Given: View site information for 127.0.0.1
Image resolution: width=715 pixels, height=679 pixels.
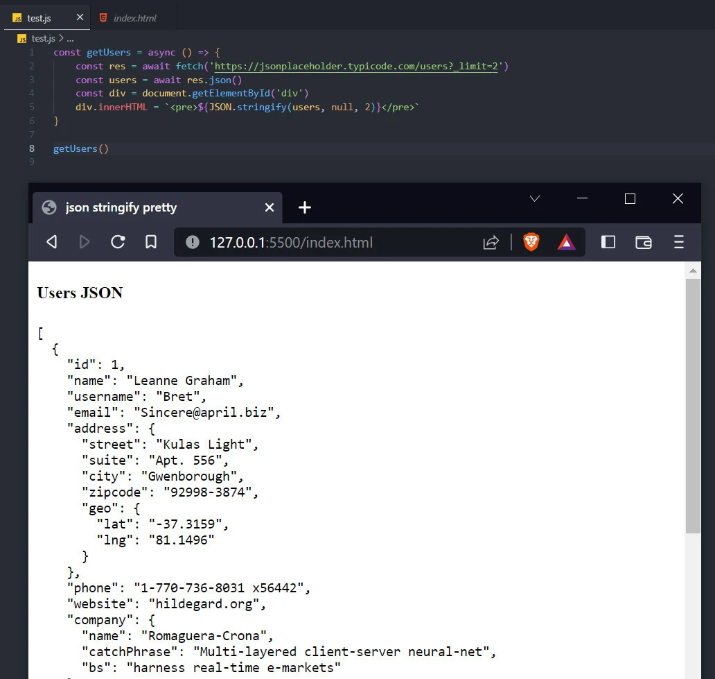Looking at the screenshot, I should click(x=192, y=242).
